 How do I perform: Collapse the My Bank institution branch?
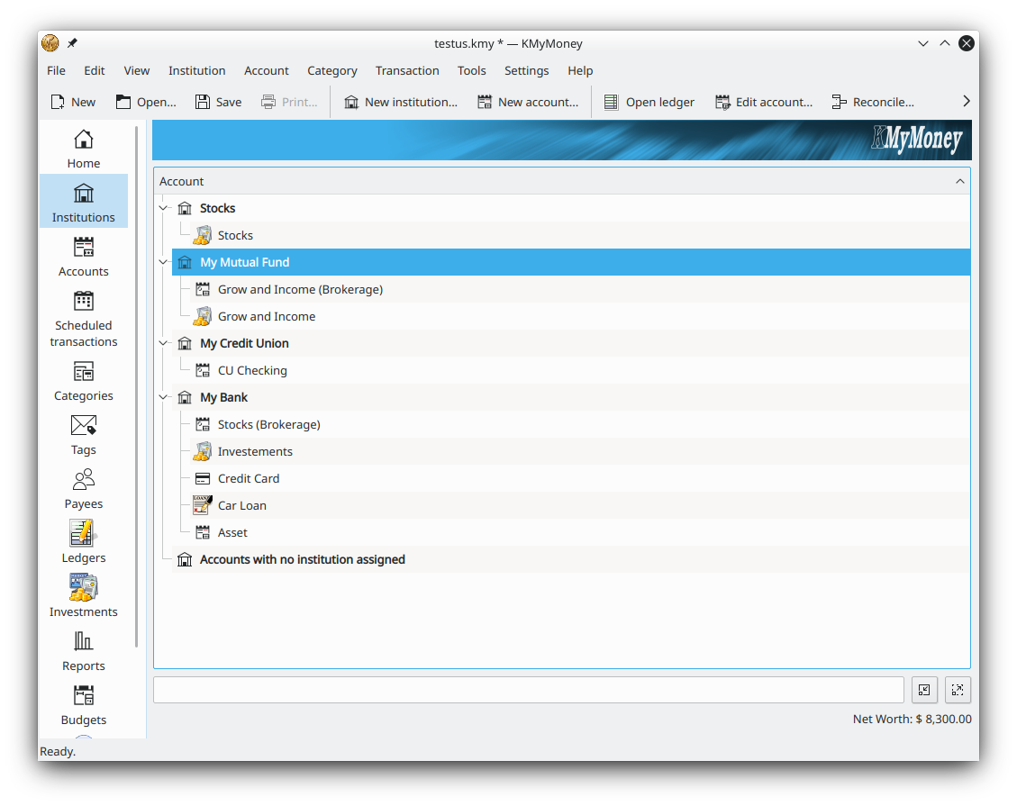[163, 397]
